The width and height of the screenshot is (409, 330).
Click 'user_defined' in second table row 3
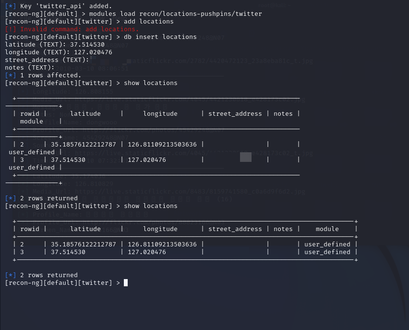coord(327,252)
